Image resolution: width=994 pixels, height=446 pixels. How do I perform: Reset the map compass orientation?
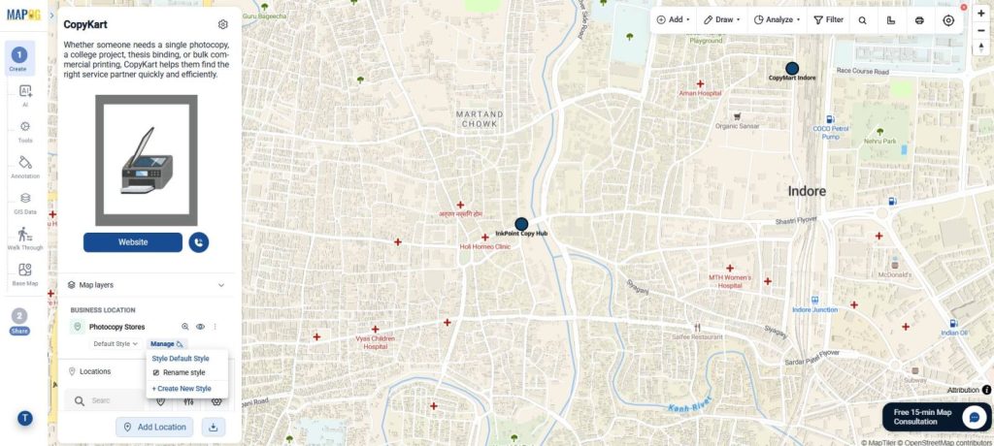coord(981,48)
